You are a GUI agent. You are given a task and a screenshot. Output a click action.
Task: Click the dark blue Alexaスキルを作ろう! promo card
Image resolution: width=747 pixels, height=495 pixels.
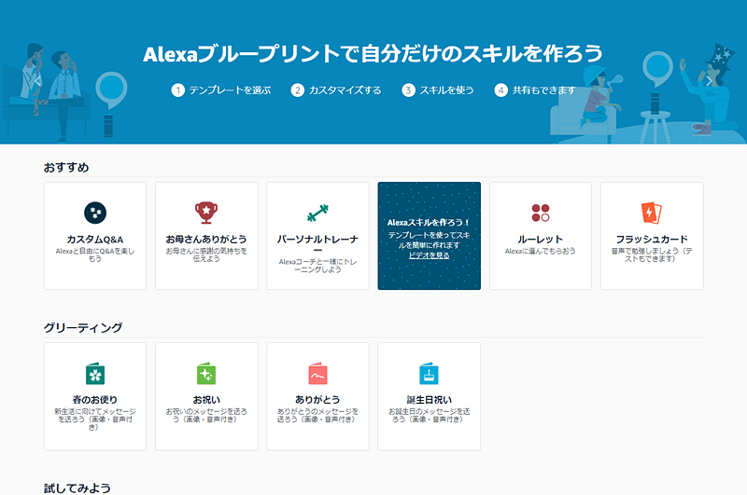coord(430,236)
